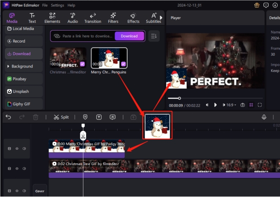Hide the Merry Christmas GIF track
The height and width of the screenshot is (197, 280).
pos(17,148)
